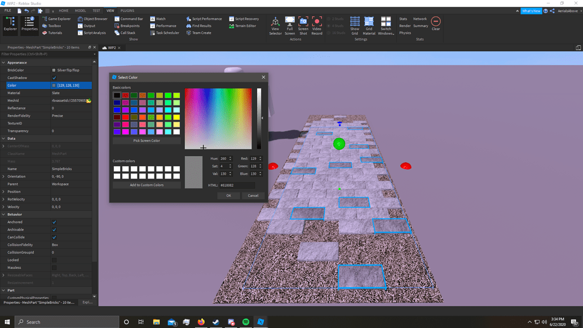Click the Pick Screen Color button
583x328 pixels.
click(x=146, y=140)
